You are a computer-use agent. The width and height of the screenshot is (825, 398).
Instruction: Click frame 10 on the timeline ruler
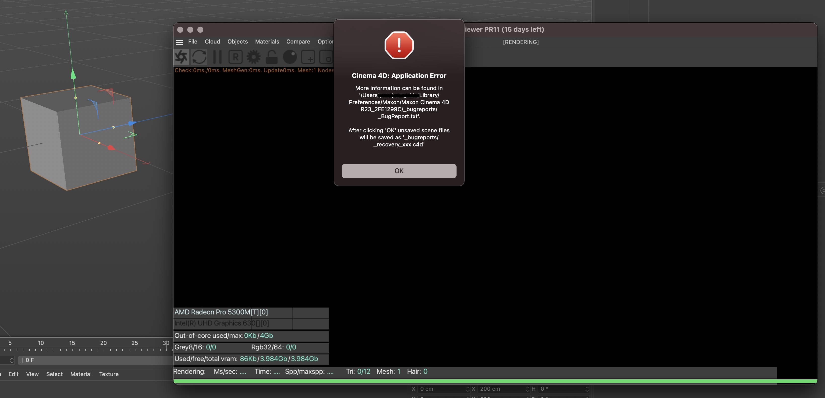[41, 343]
